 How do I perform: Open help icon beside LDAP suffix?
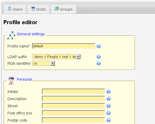[99, 57]
